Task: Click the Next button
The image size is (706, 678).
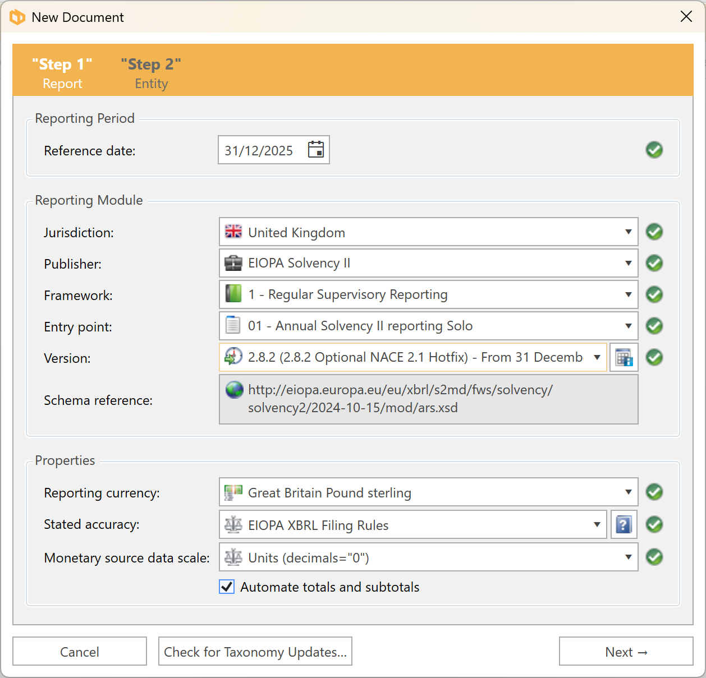Action: pos(626,652)
